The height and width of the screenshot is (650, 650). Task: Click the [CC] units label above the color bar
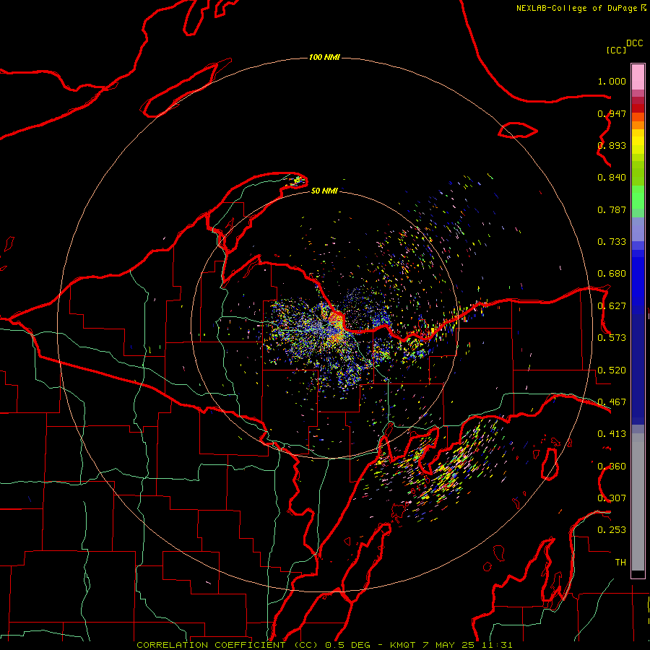click(616, 50)
